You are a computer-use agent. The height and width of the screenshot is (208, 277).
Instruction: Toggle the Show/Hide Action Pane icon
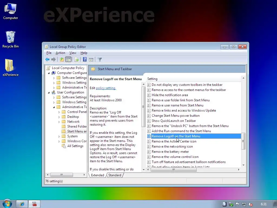point(91,59)
